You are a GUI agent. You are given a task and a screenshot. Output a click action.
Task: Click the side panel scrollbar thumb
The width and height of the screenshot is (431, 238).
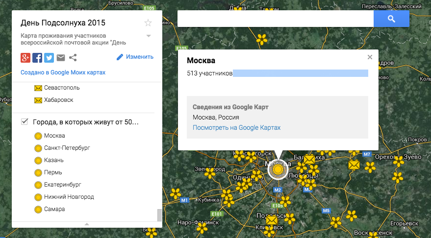159,215
